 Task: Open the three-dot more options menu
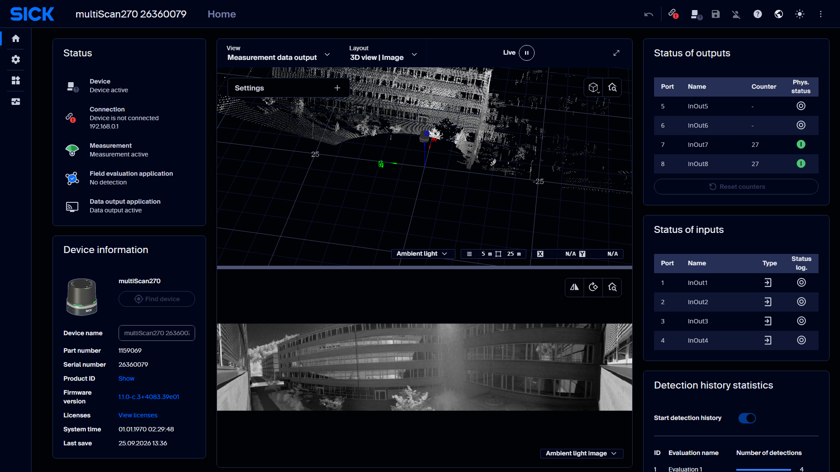[x=821, y=14]
